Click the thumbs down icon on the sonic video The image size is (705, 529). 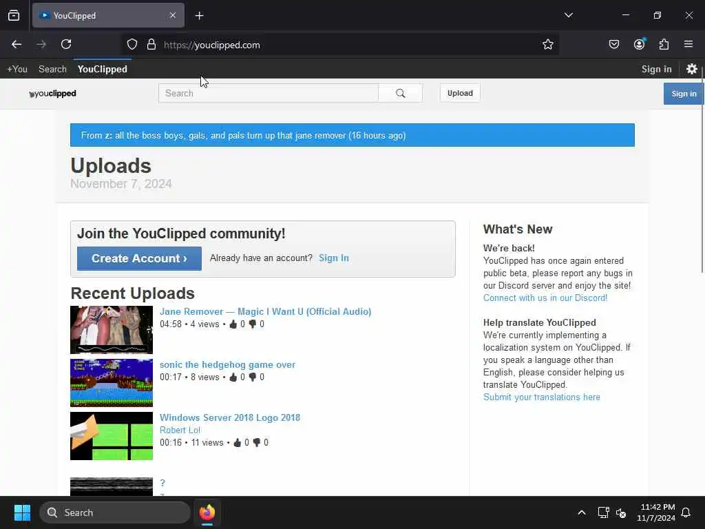pyautogui.click(x=253, y=377)
